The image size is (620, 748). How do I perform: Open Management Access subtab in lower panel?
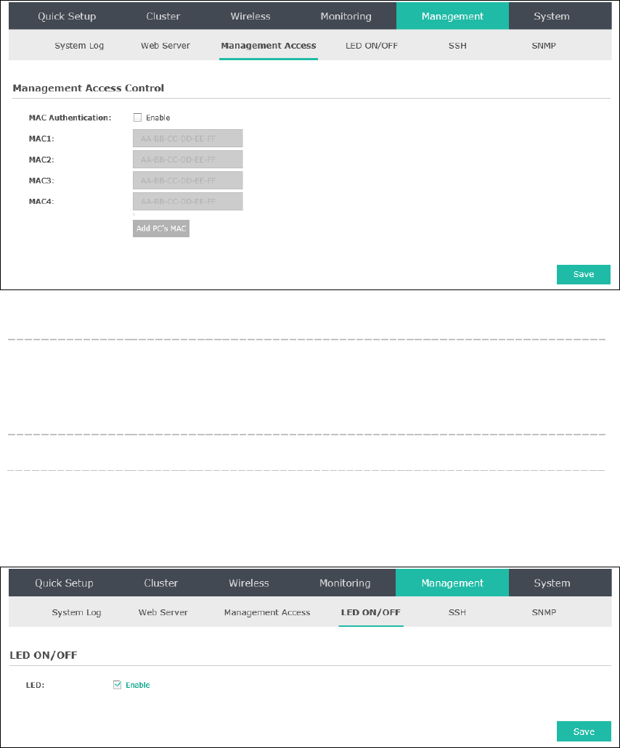267,612
